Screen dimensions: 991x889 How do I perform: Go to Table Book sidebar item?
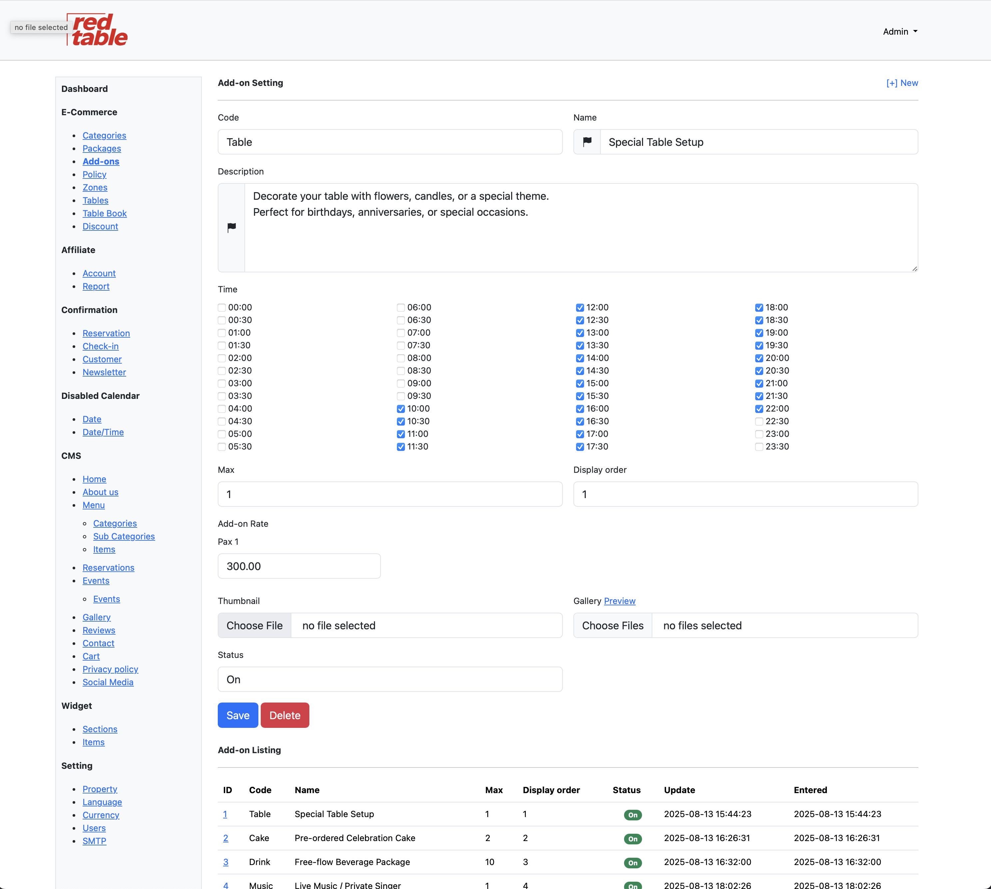tap(105, 213)
